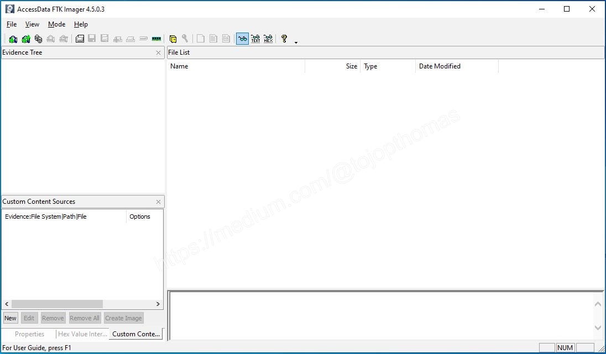Sort file list by Name column

pos(236,66)
